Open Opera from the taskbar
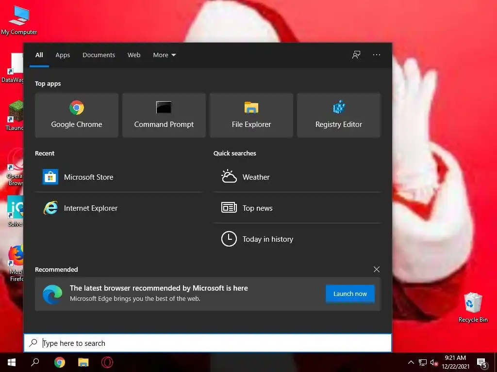 [107, 362]
